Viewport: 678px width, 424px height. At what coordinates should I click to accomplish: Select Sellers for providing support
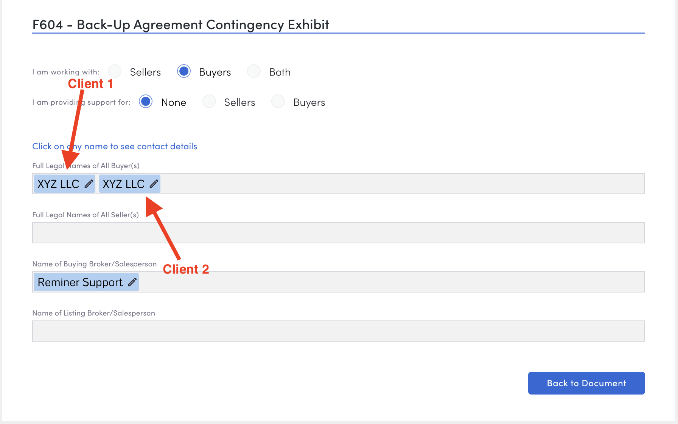tap(209, 101)
